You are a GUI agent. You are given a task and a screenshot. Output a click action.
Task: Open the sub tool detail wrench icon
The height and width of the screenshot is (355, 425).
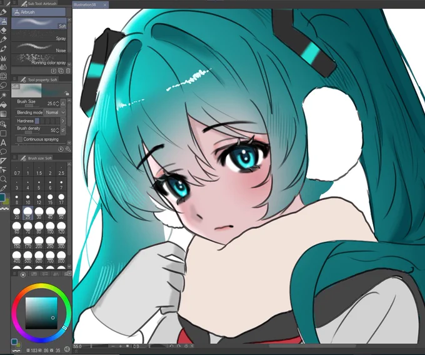67,149
